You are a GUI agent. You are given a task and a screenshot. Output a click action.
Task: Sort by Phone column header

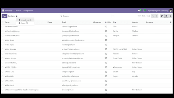coord(50,22)
